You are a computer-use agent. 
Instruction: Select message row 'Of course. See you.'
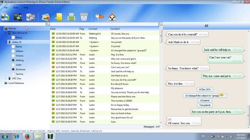(105, 34)
